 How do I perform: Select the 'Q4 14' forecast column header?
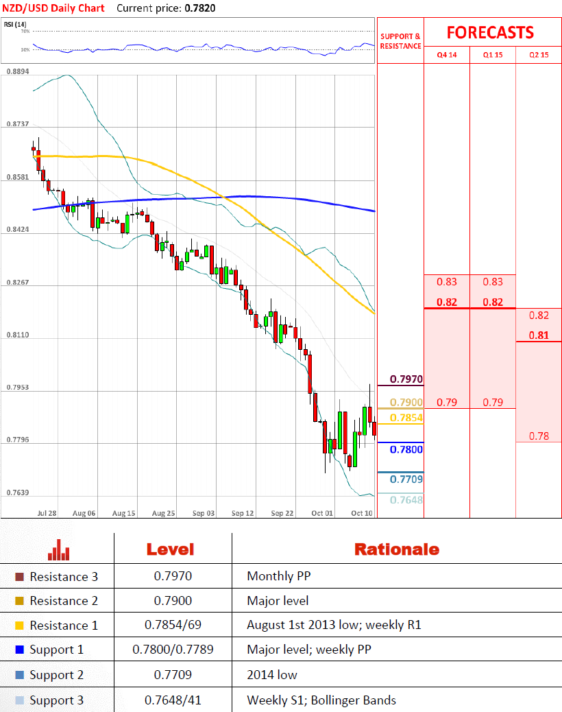click(447, 55)
